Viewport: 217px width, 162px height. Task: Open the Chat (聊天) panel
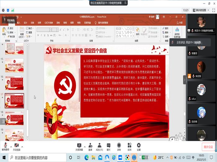pos(108,147)
